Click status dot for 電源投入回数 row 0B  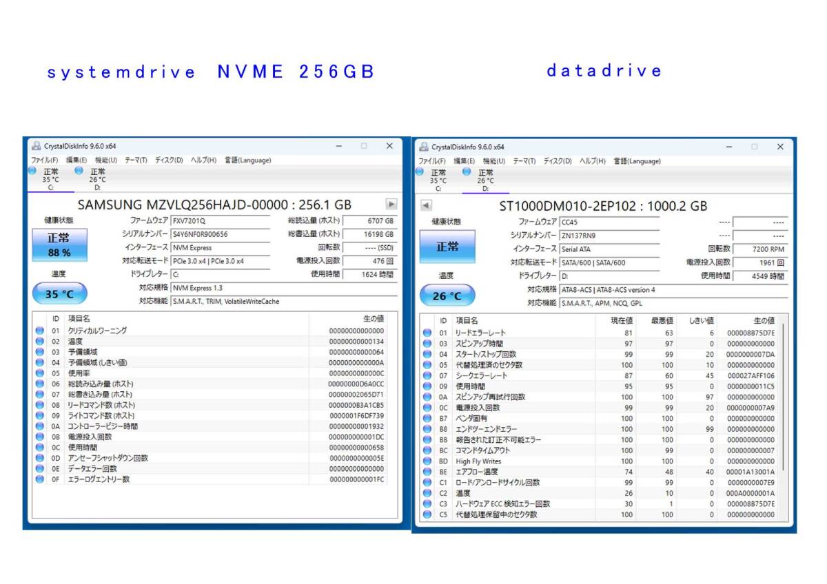[39, 437]
